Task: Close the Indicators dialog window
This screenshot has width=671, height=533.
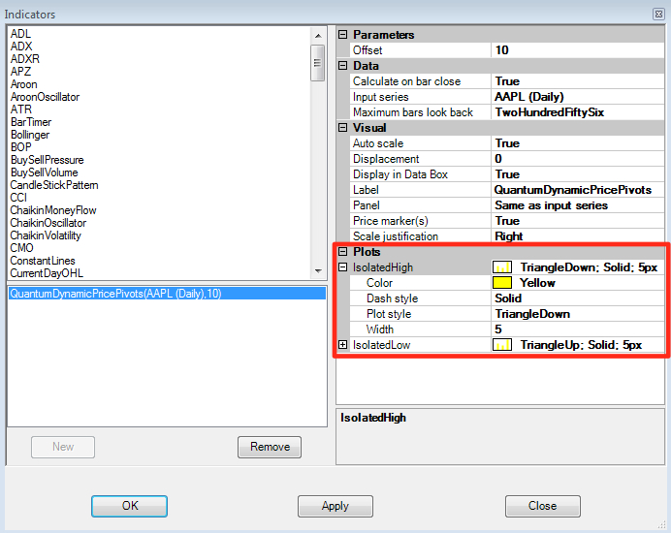Action: click(658, 15)
